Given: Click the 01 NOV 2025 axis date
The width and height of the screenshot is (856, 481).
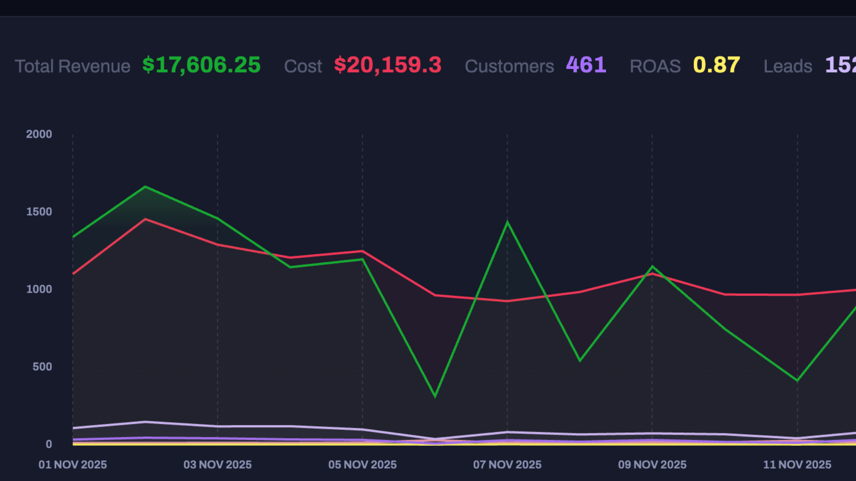Looking at the screenshot, I should pos(73,465).
